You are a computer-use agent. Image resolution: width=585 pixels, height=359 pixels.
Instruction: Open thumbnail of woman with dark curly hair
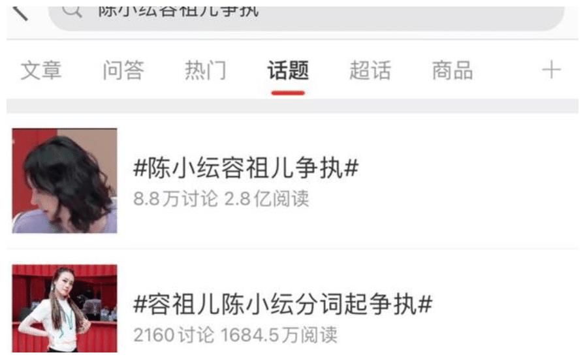[x=65, y=181]
